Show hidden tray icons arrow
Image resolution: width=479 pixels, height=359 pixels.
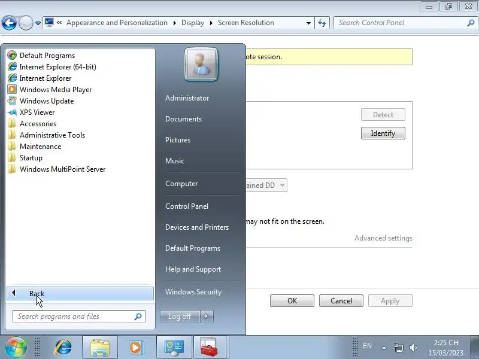[384, 348]
